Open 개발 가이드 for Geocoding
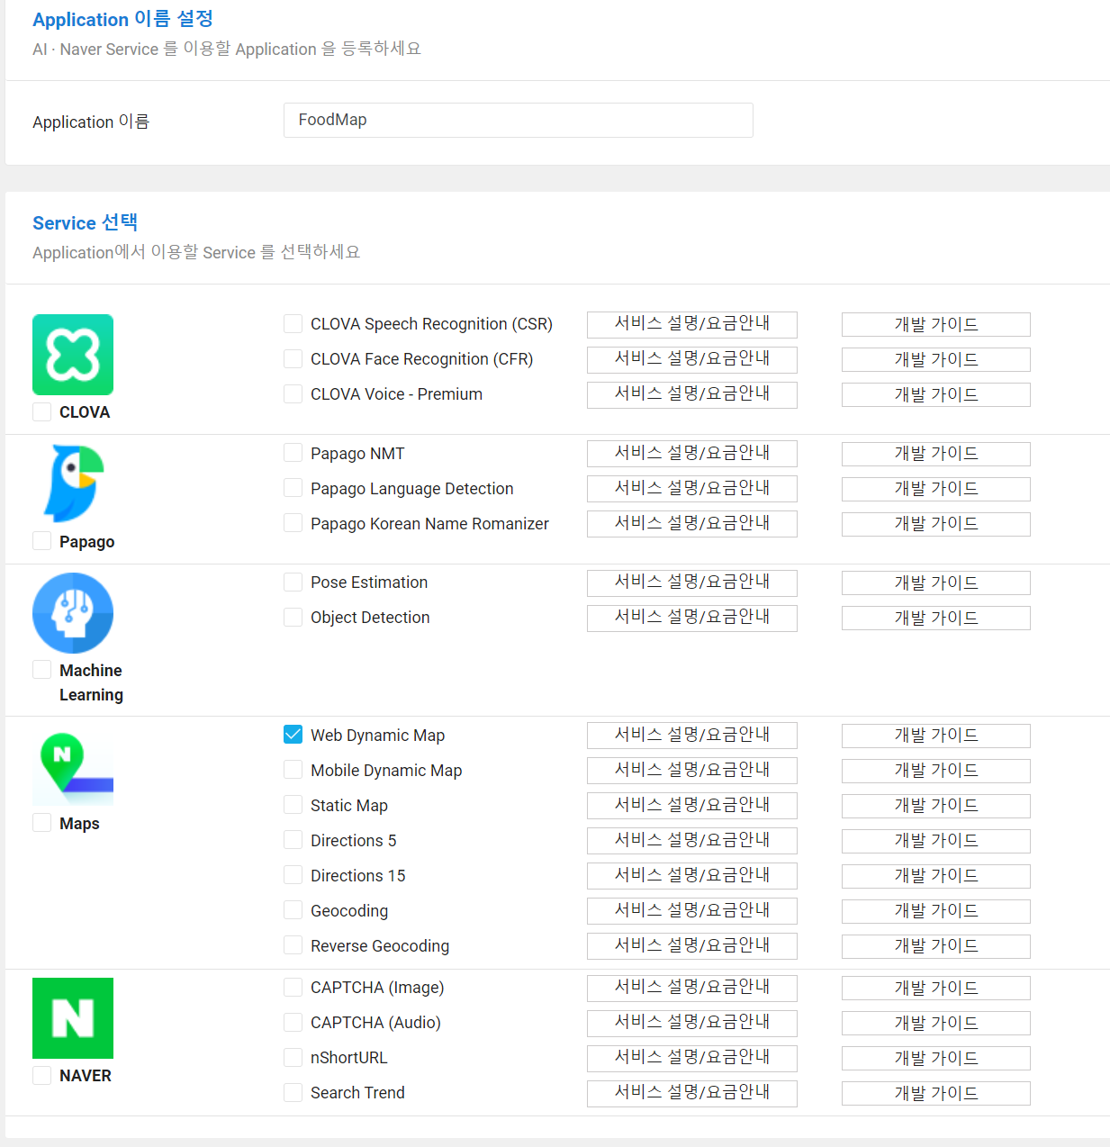The width and height of the screenshot is (1110, 1147). 936,911
